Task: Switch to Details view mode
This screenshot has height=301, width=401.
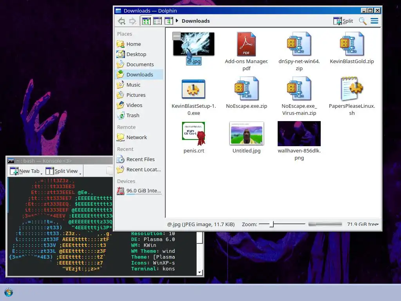Action: pyautogui.click(x=168, y=21)
